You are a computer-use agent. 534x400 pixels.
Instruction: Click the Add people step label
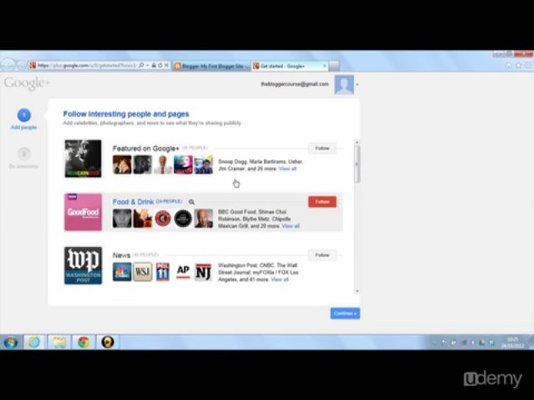point(24,127)
